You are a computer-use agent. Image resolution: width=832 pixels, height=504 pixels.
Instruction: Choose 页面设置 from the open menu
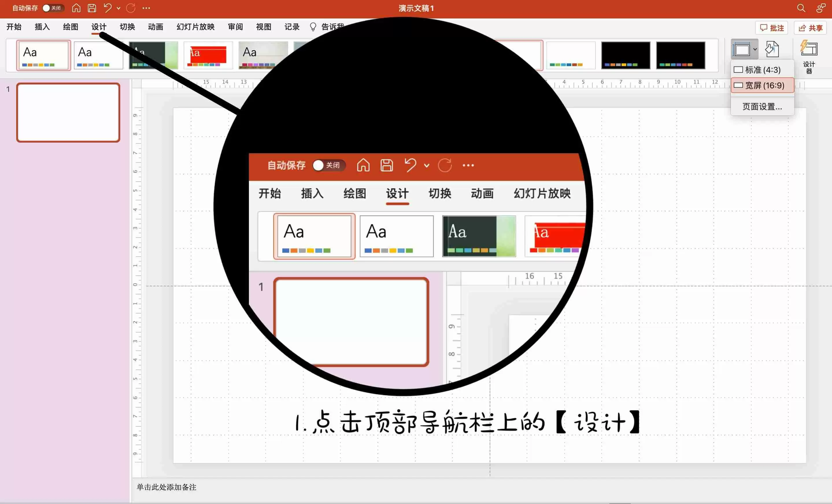pyautogui.click(x=762, y=107)
